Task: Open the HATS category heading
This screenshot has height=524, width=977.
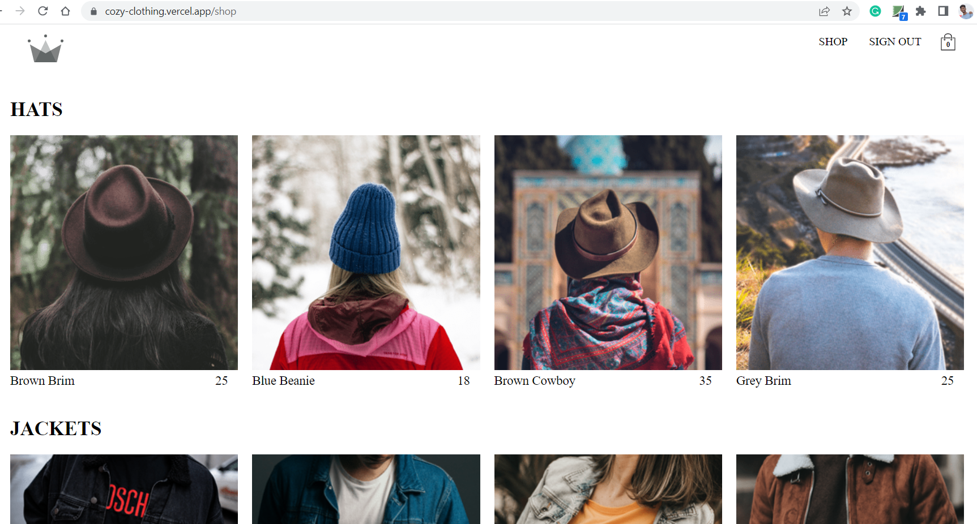Action: pyautogui.click(x=37, y=109)
